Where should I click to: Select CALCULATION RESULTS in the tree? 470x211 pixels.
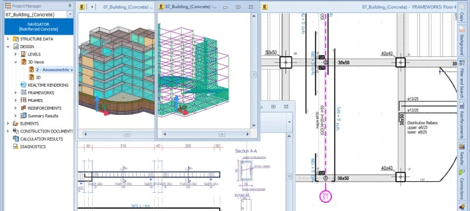click(x=41, y=139)
